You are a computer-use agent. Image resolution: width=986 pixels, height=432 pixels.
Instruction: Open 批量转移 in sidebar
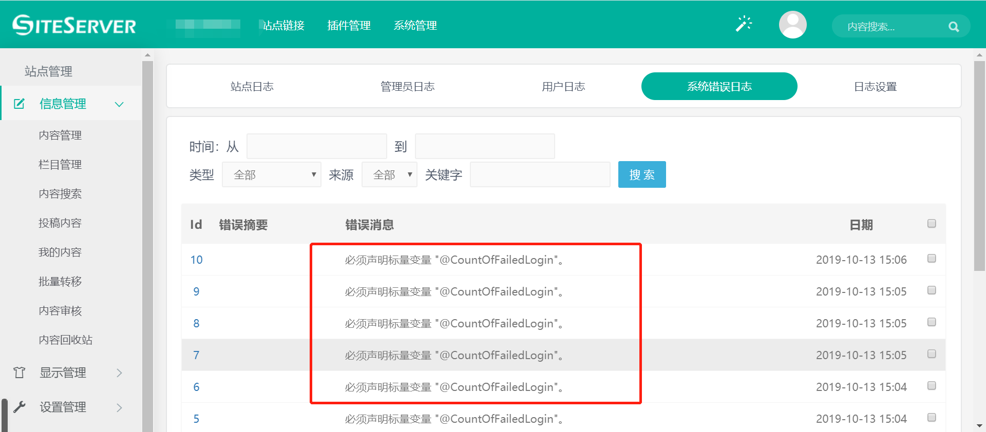pos(60,281)
